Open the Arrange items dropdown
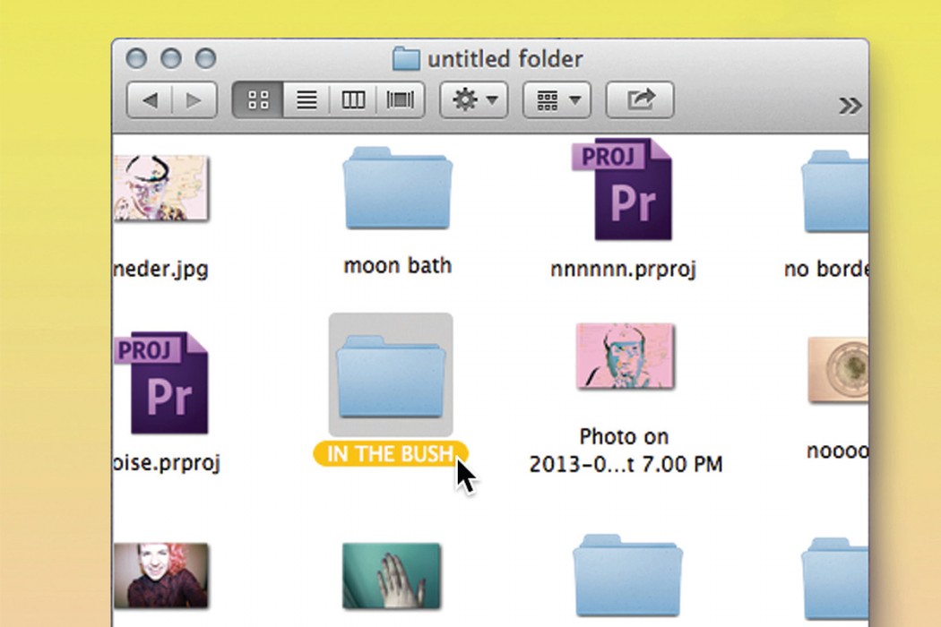941x627 pixels. pos(557,100)
